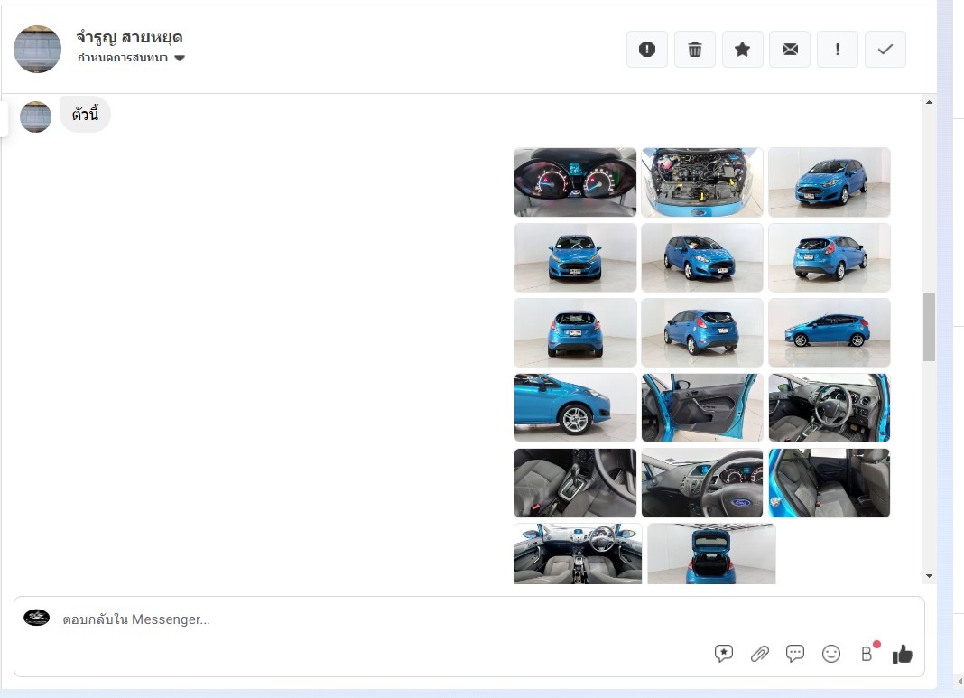The width and height of the screenshot is (964, 698).
Task: Open the side profile car photo
Action: point(830,332)
